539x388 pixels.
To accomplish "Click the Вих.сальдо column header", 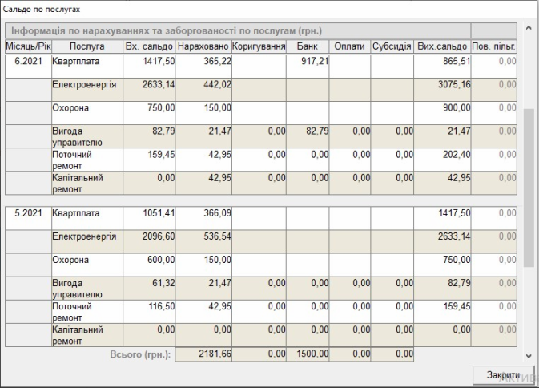I will [442, 46].
